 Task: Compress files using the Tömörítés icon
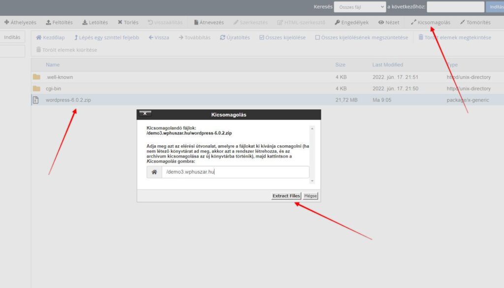(x=474, y=22)
